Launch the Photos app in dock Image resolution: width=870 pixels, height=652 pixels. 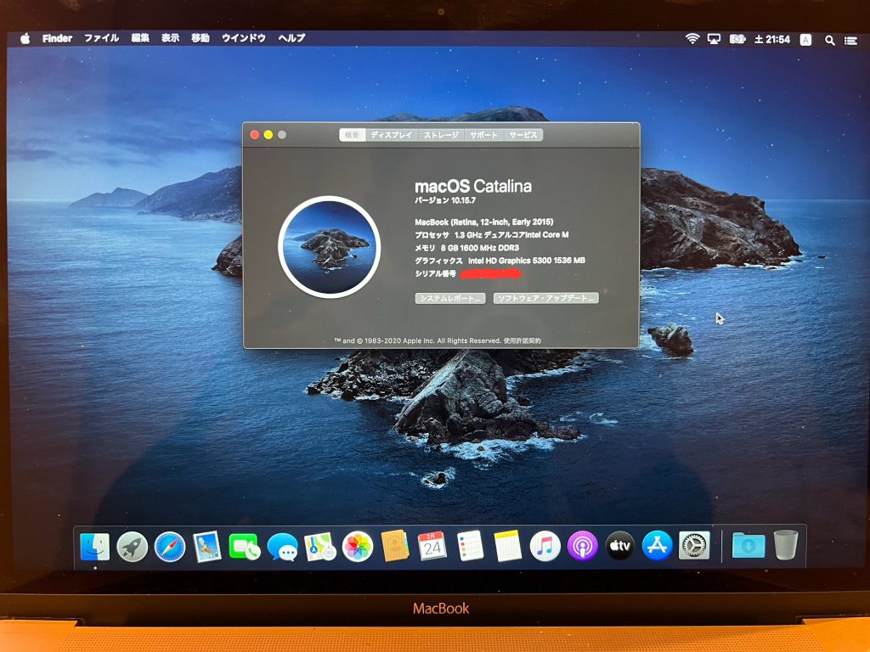pyautogui.click(x=358, y=546)
